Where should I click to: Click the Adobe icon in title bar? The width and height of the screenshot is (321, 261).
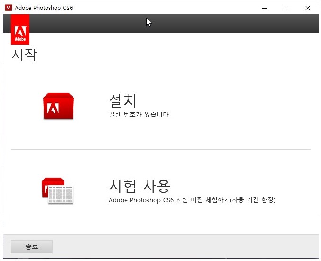pos(9,8)
